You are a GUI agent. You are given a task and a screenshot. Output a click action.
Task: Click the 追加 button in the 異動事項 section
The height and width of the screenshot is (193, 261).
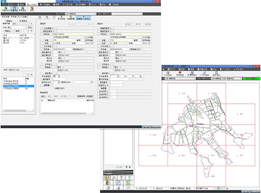click(x=43, y=96)
